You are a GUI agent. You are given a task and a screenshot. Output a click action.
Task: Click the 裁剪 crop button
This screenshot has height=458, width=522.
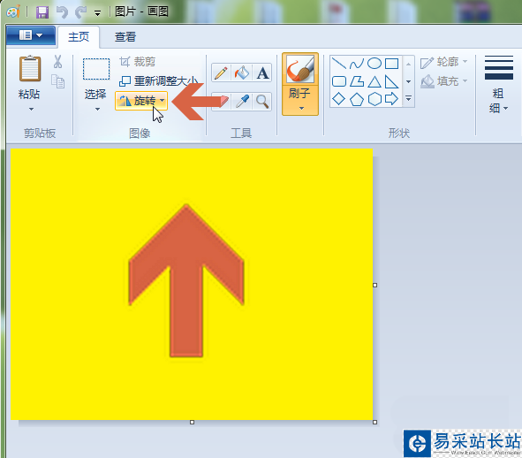[x=138, y=62]
